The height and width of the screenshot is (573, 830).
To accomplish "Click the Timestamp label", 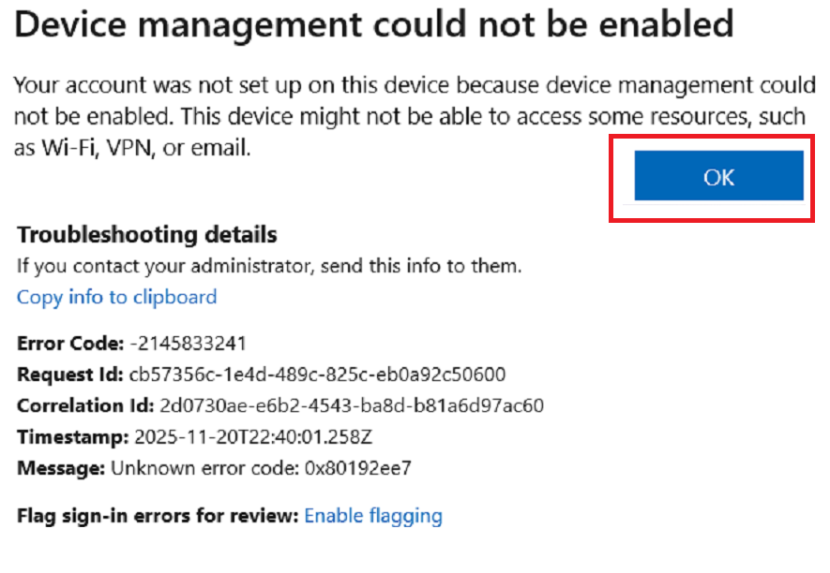I will [x=73, y=436].
